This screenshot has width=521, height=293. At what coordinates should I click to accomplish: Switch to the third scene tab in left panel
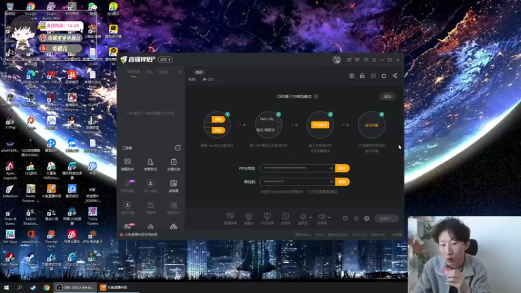point(163,72)
